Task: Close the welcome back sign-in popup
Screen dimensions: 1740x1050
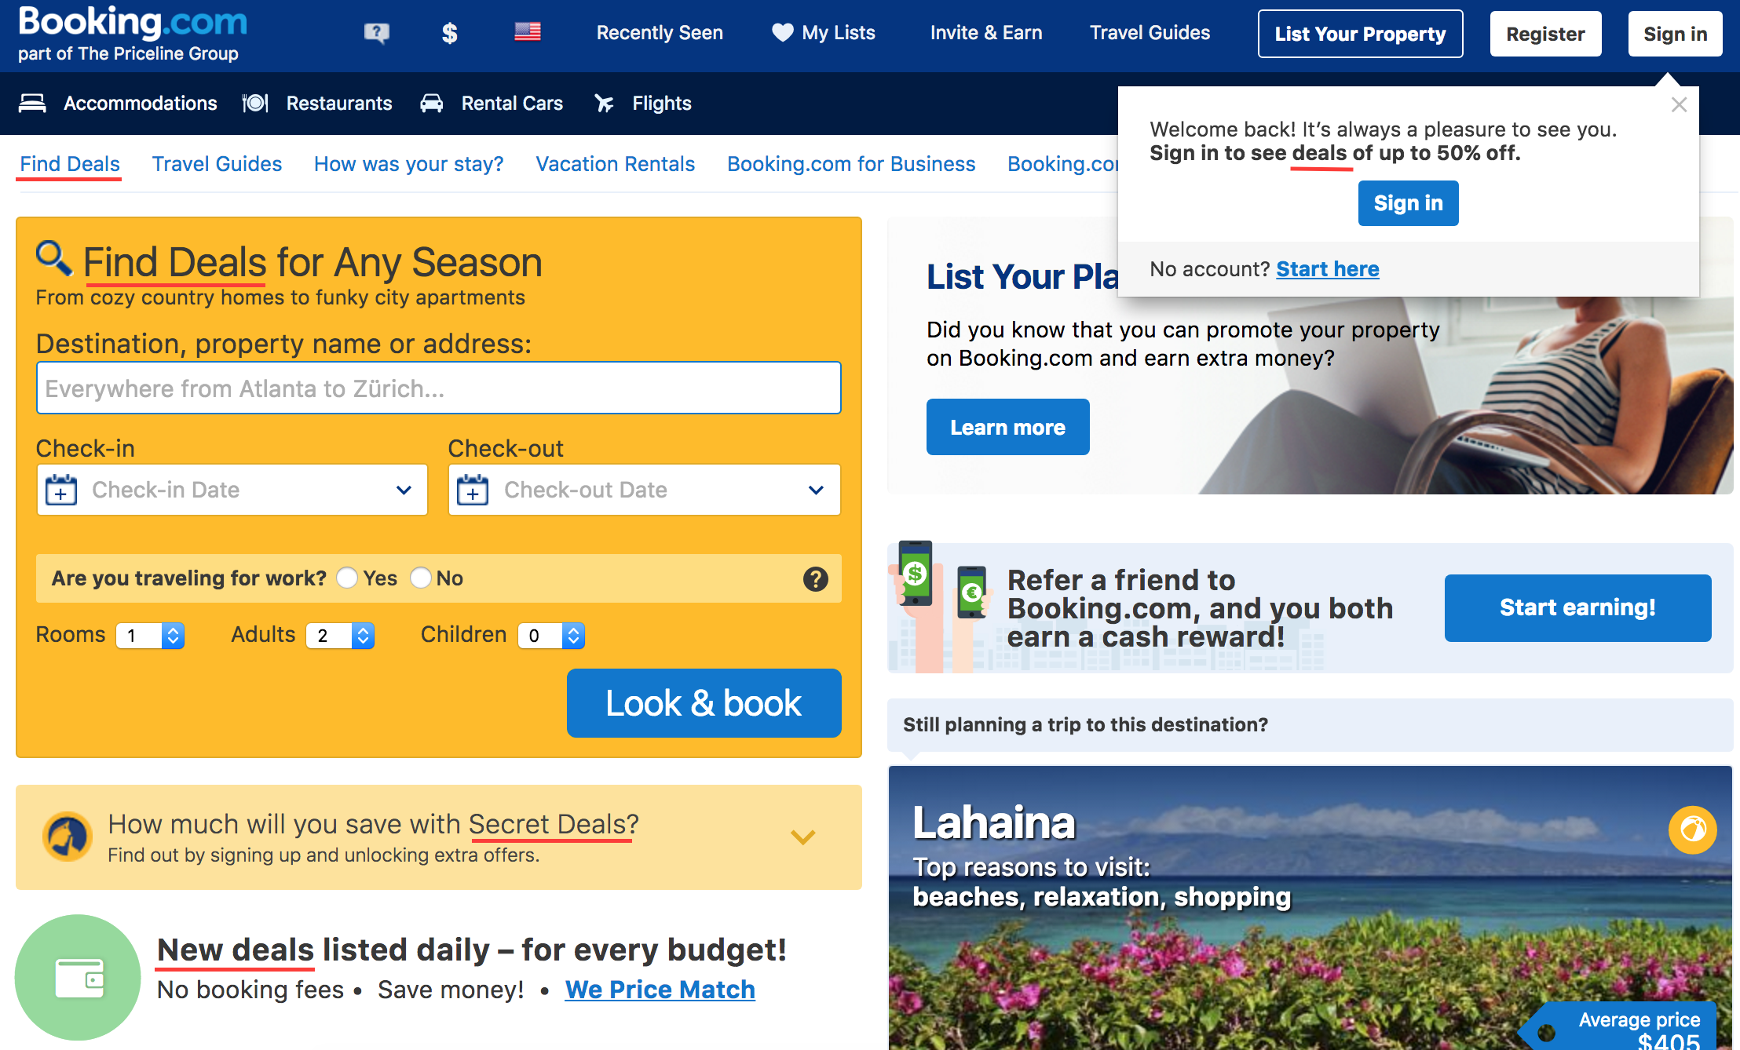Action: (x=1679, y=105)
